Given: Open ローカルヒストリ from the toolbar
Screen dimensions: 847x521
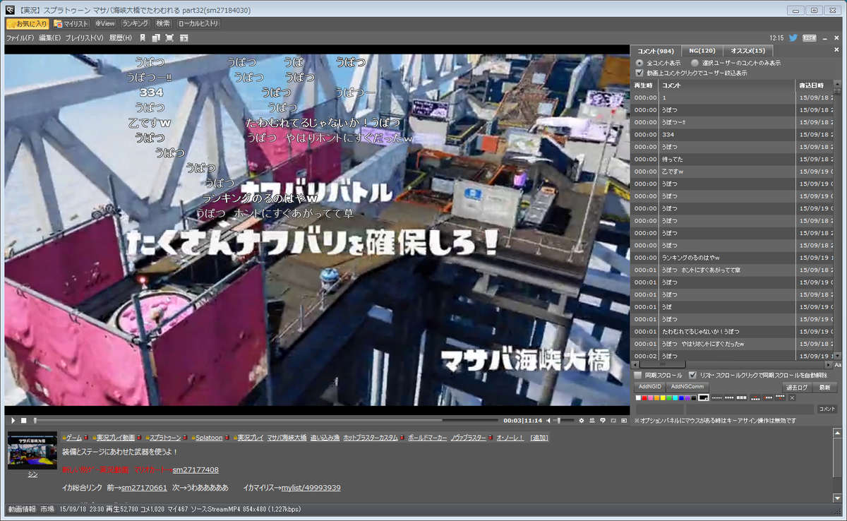Looking at the screenshot, I should pos(199,23).
